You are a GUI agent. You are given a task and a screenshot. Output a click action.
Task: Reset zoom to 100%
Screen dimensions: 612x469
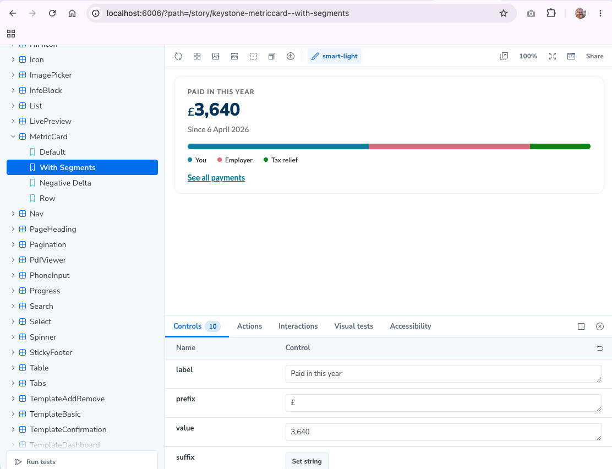(x=528, y=56)
